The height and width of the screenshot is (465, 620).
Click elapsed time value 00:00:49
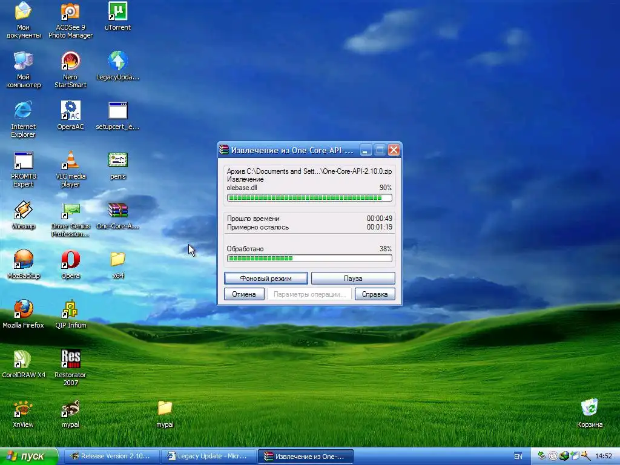point(379,219)
